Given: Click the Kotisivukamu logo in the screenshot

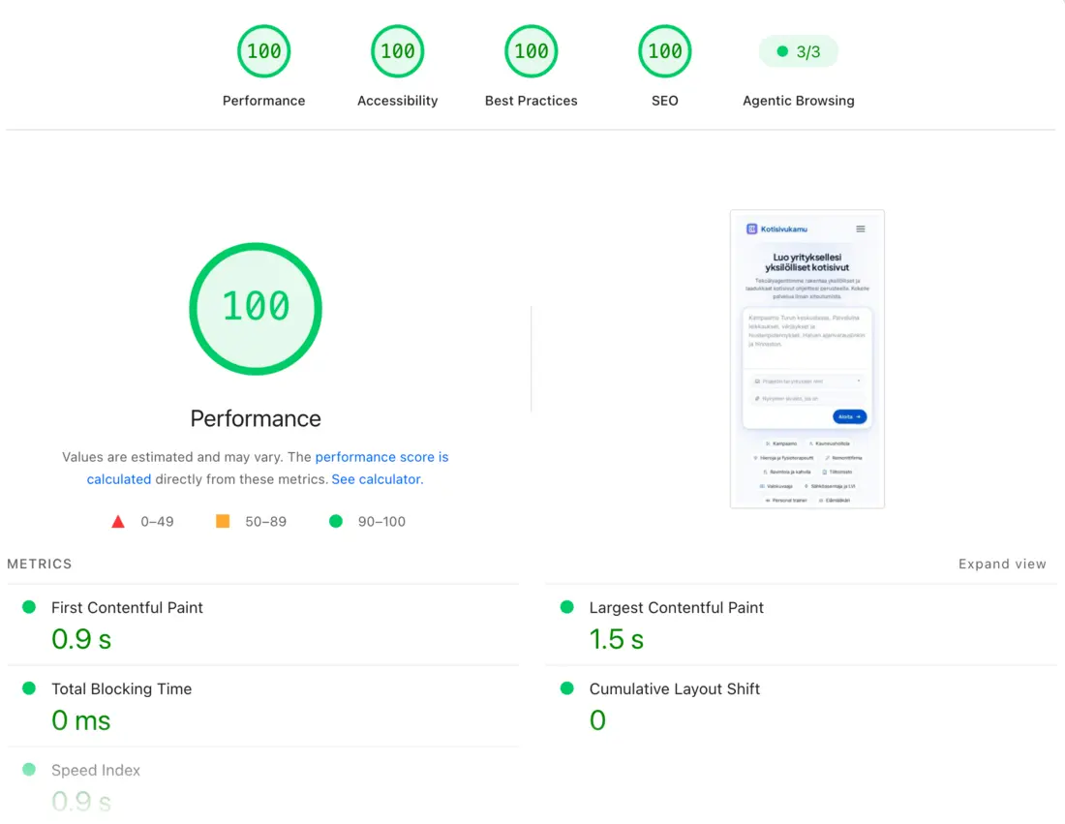Looking at the screenshot, I should point(777,229).
